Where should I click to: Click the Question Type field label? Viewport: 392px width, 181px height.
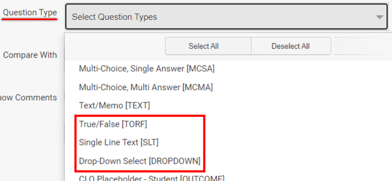pyautogui.click(x=30, y=12)
